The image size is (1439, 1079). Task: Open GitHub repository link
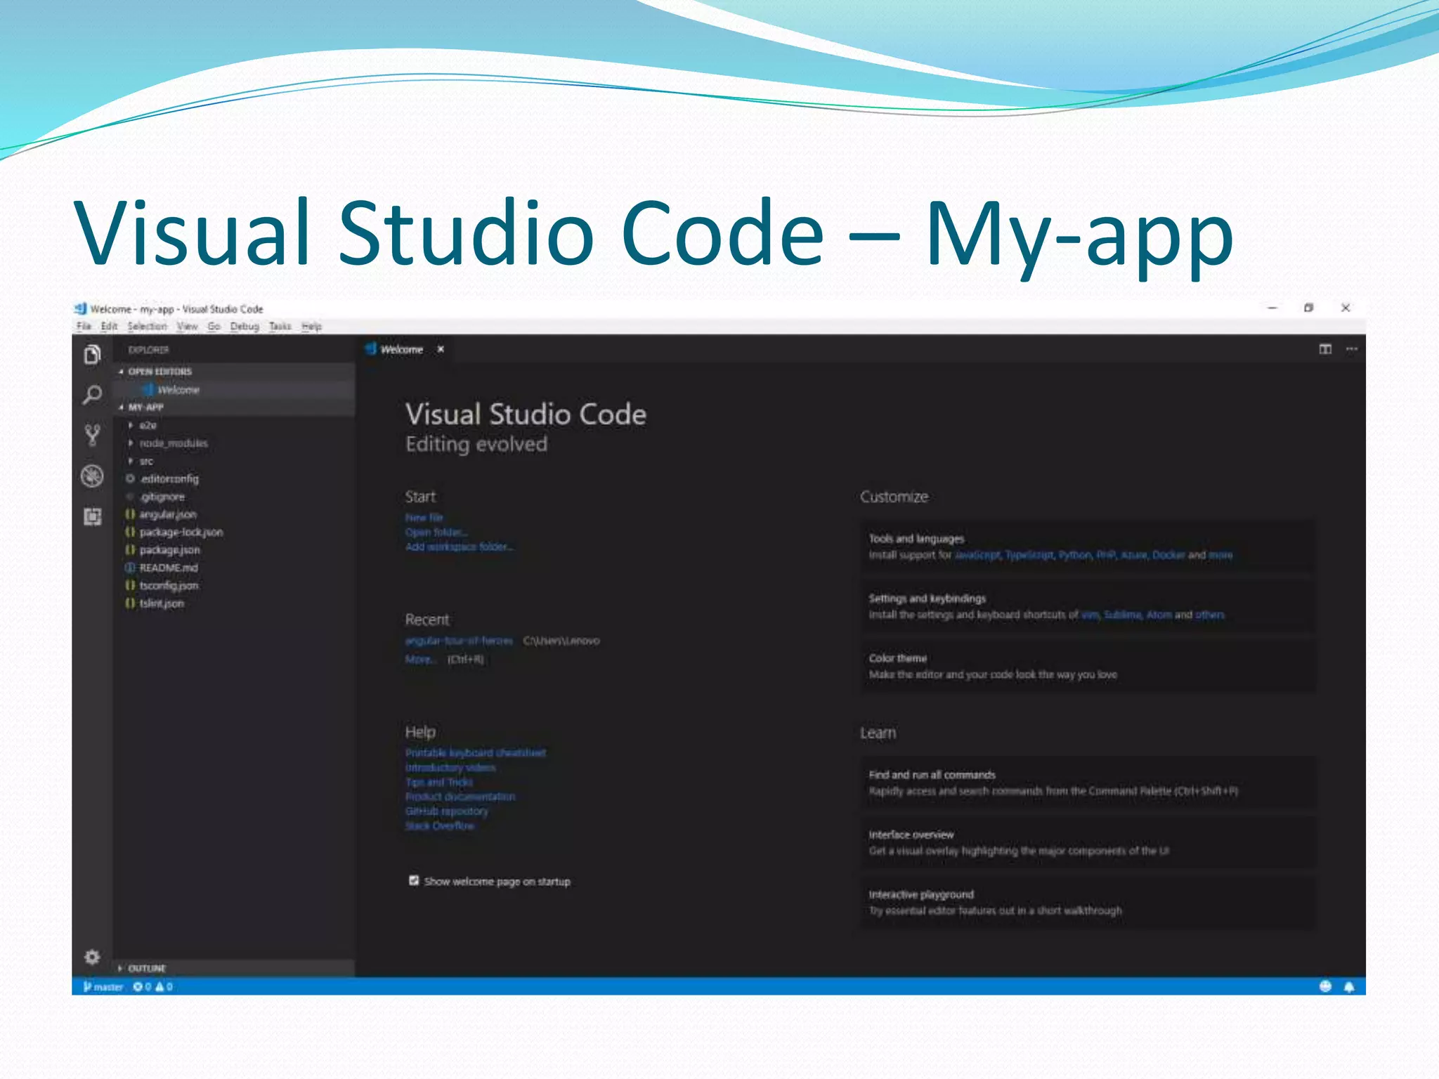[x=446, y=811]
